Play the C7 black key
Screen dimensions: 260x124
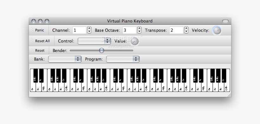coord(224,75)
